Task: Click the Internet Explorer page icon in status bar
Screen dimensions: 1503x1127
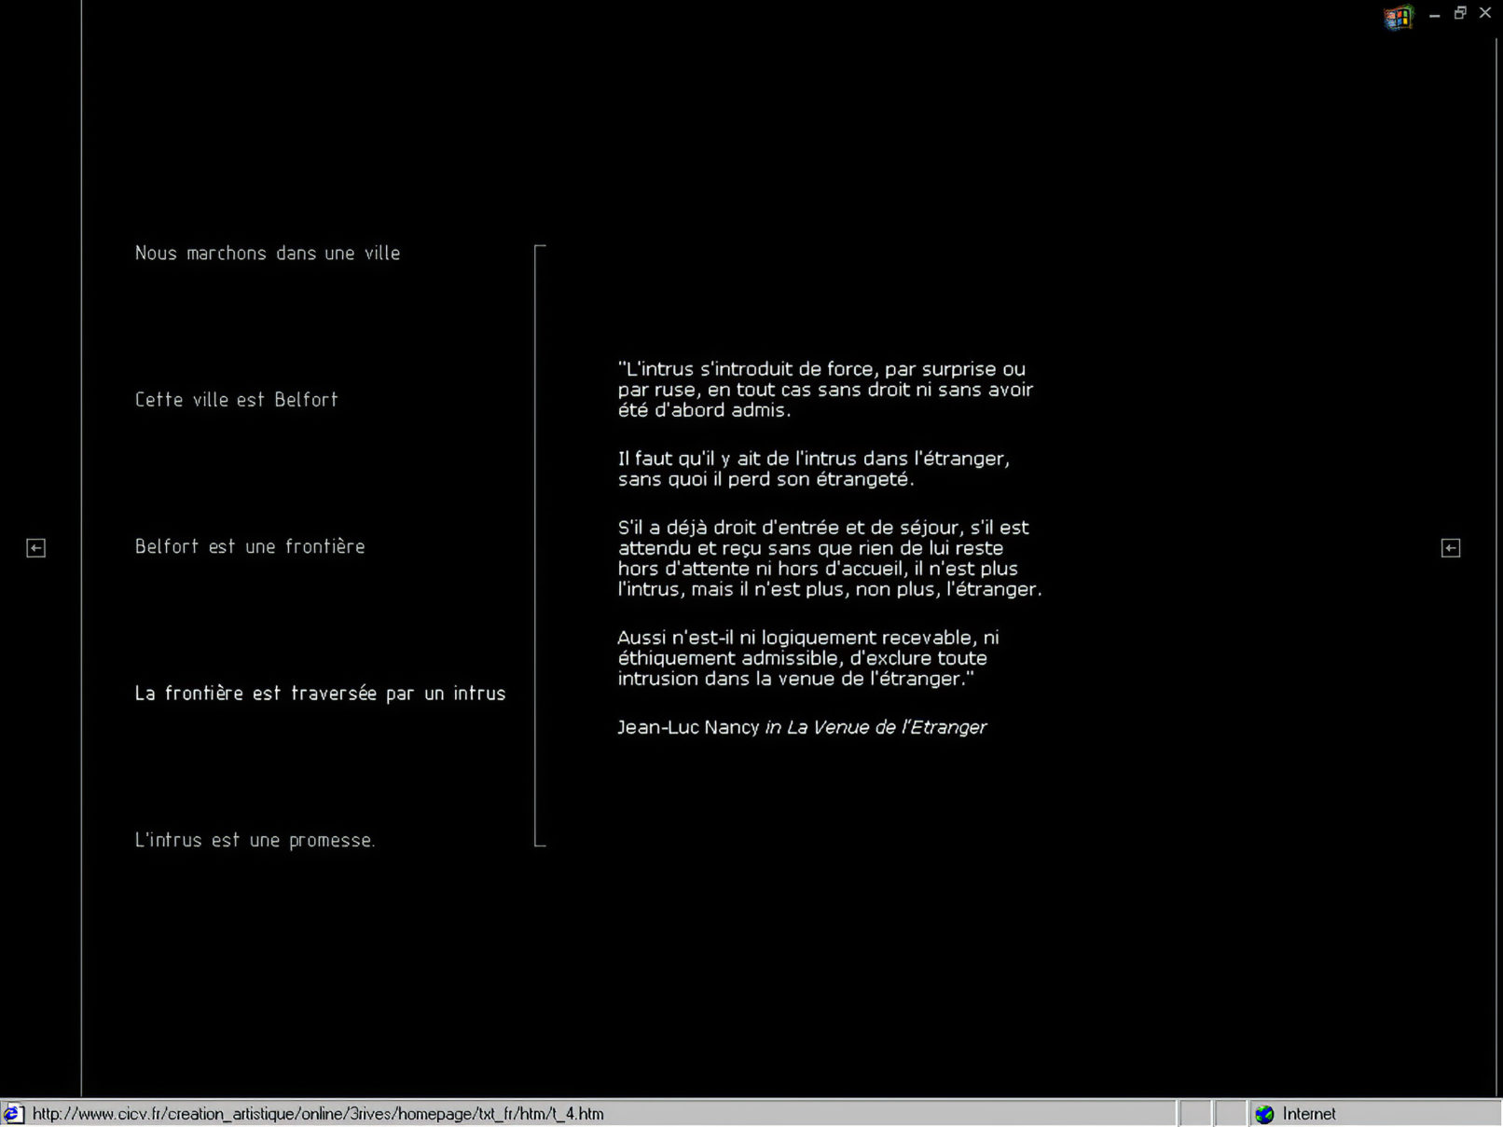Action: point(13,1113)
